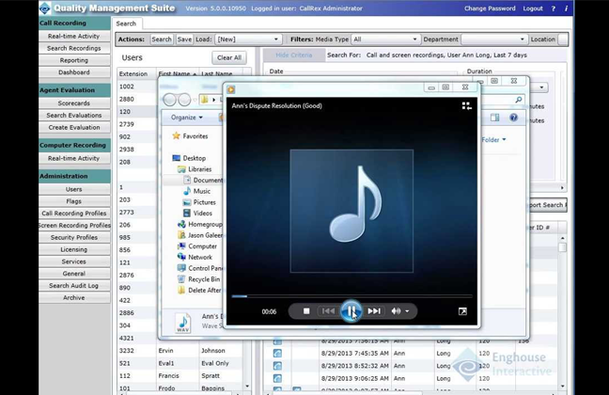Open Media Type filter dropdown
The width and height of the screenshot is (609, 395).
tap(385, 39)
